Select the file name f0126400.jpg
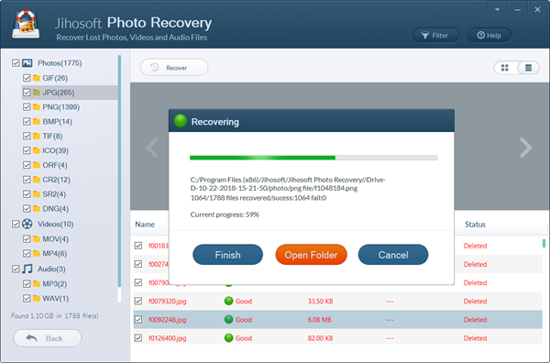The image size is (550, 363). click(168, 338)
